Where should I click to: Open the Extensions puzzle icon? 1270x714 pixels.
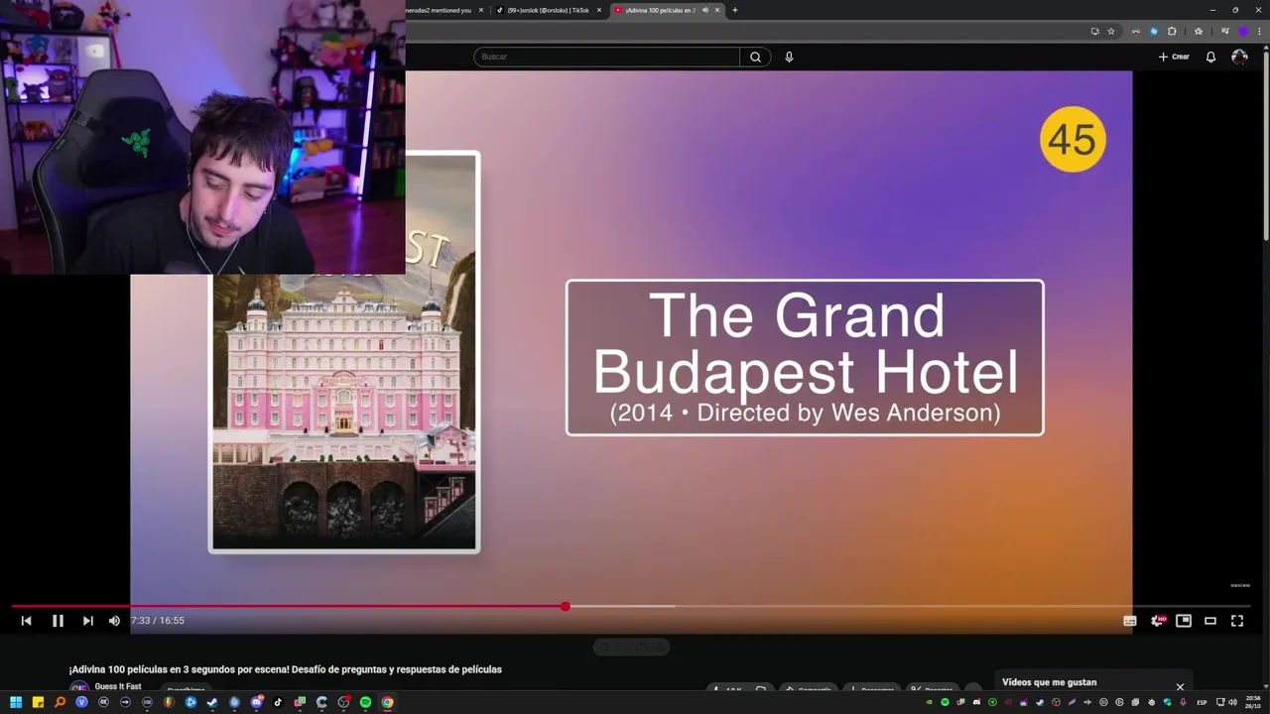pyautogui.click(x=1172, y=32)
